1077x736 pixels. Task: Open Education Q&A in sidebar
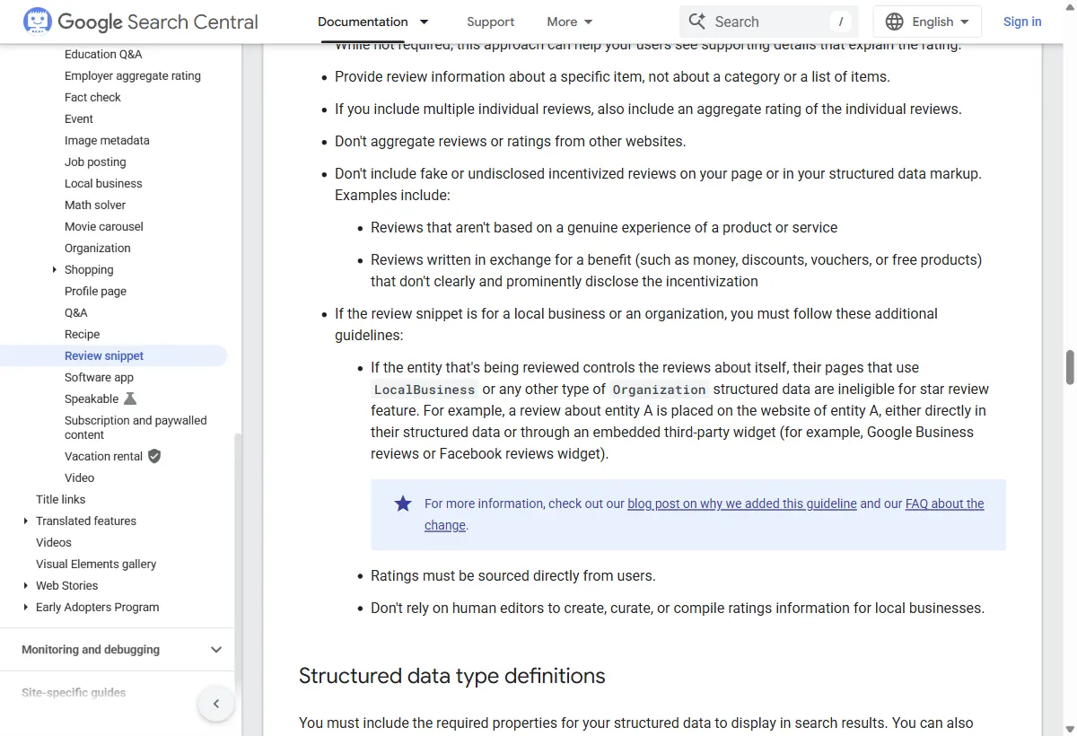[x=103, y=54]
